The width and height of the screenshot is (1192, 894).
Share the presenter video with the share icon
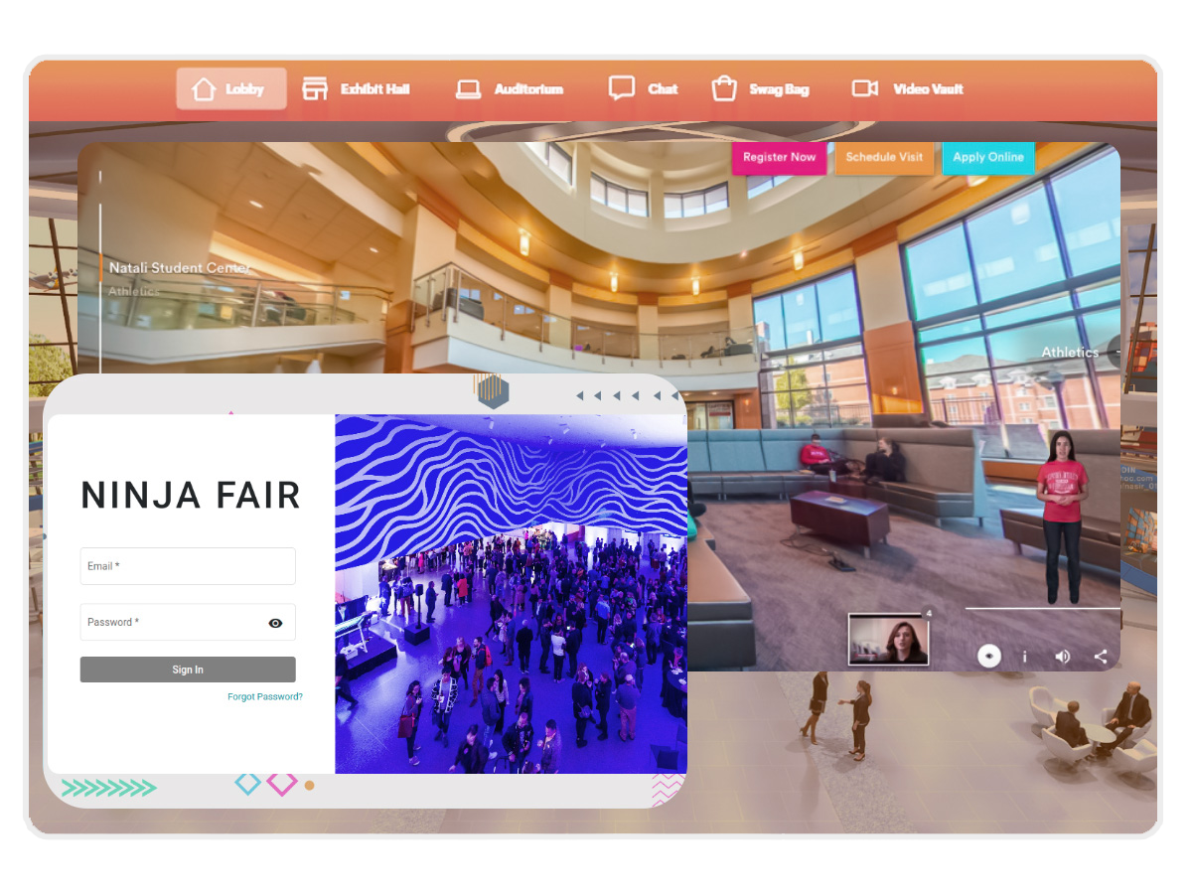1101,656
